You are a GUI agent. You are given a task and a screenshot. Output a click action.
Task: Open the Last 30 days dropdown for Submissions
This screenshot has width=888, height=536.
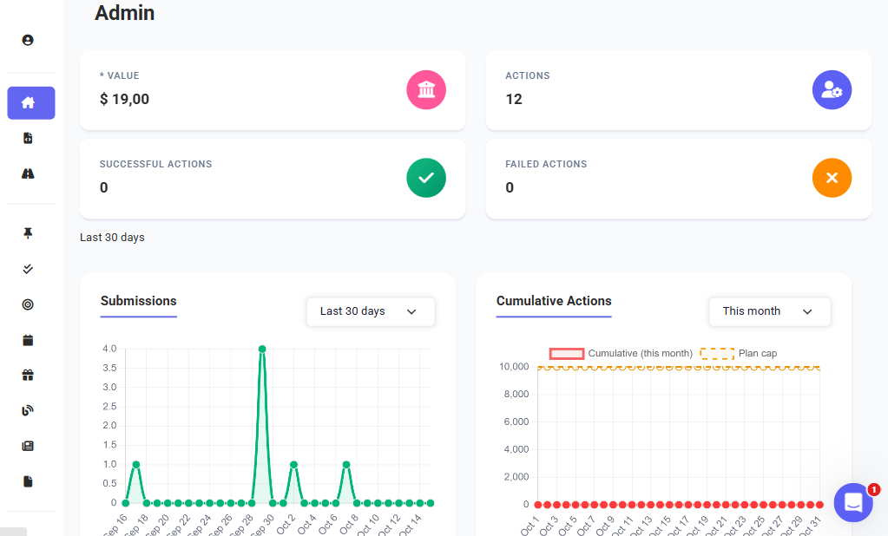pyautogui.click(x=370, y=311)
